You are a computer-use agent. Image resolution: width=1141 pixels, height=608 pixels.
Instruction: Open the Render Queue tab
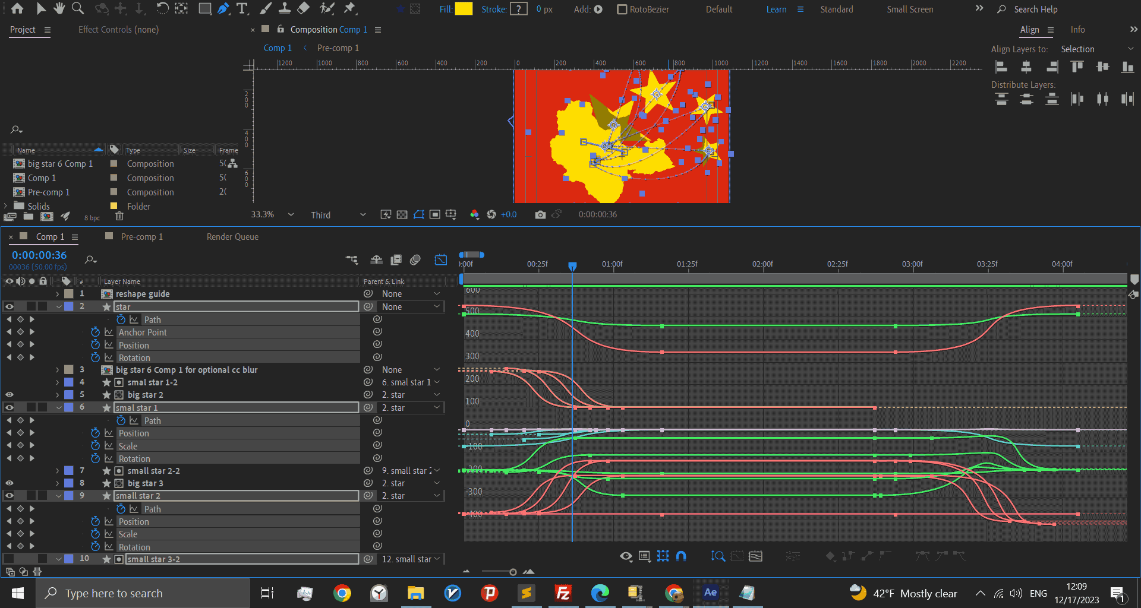[232, 237]
